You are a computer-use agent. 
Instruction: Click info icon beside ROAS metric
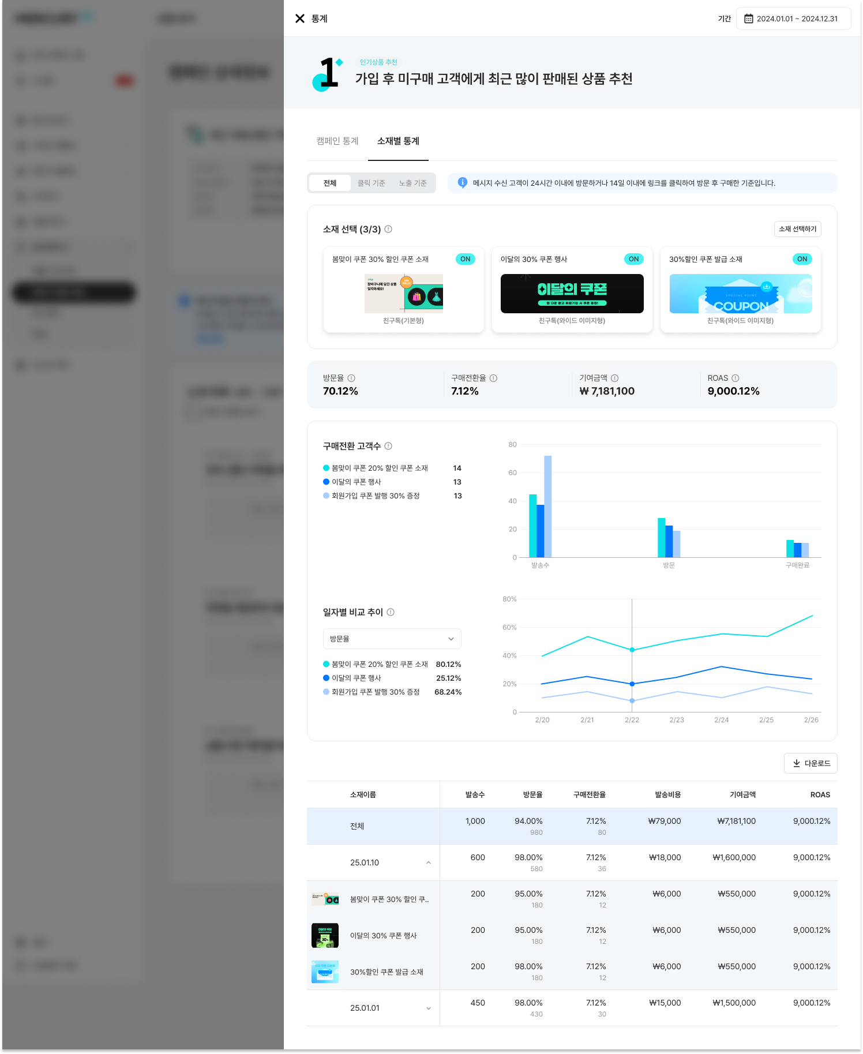[735, 378]
